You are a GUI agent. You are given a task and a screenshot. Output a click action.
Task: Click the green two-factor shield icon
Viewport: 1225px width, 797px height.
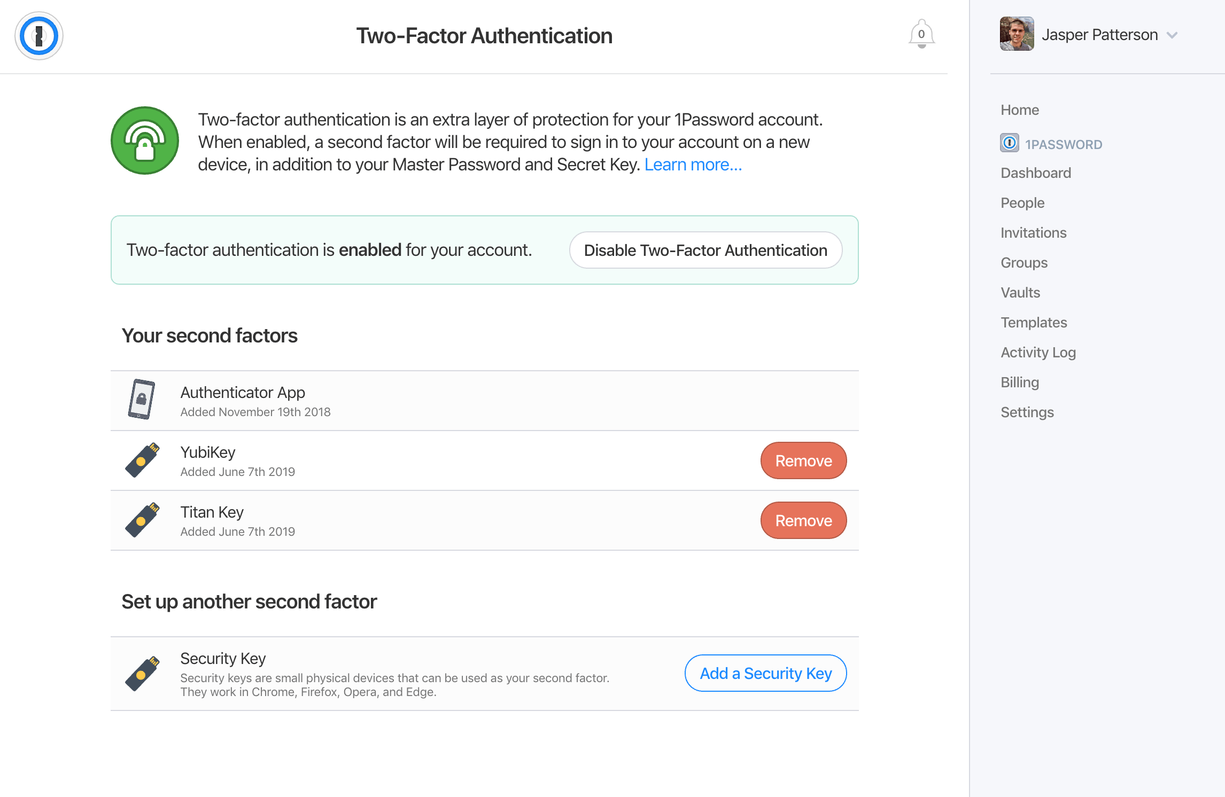tap(144, 140)
